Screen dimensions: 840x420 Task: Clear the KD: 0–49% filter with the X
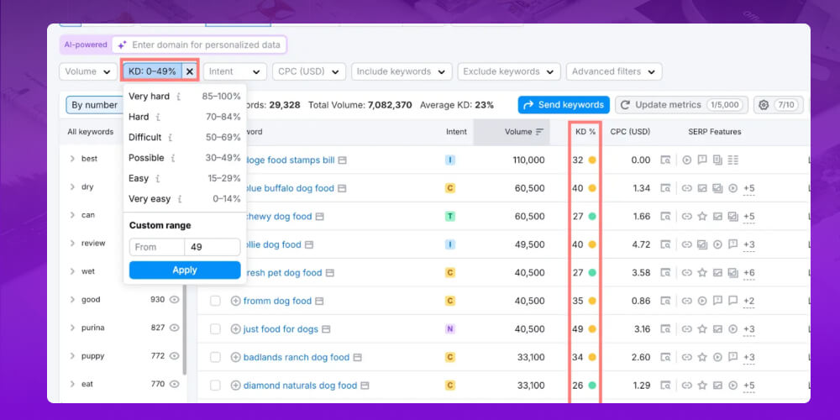[x=190, y=71]
